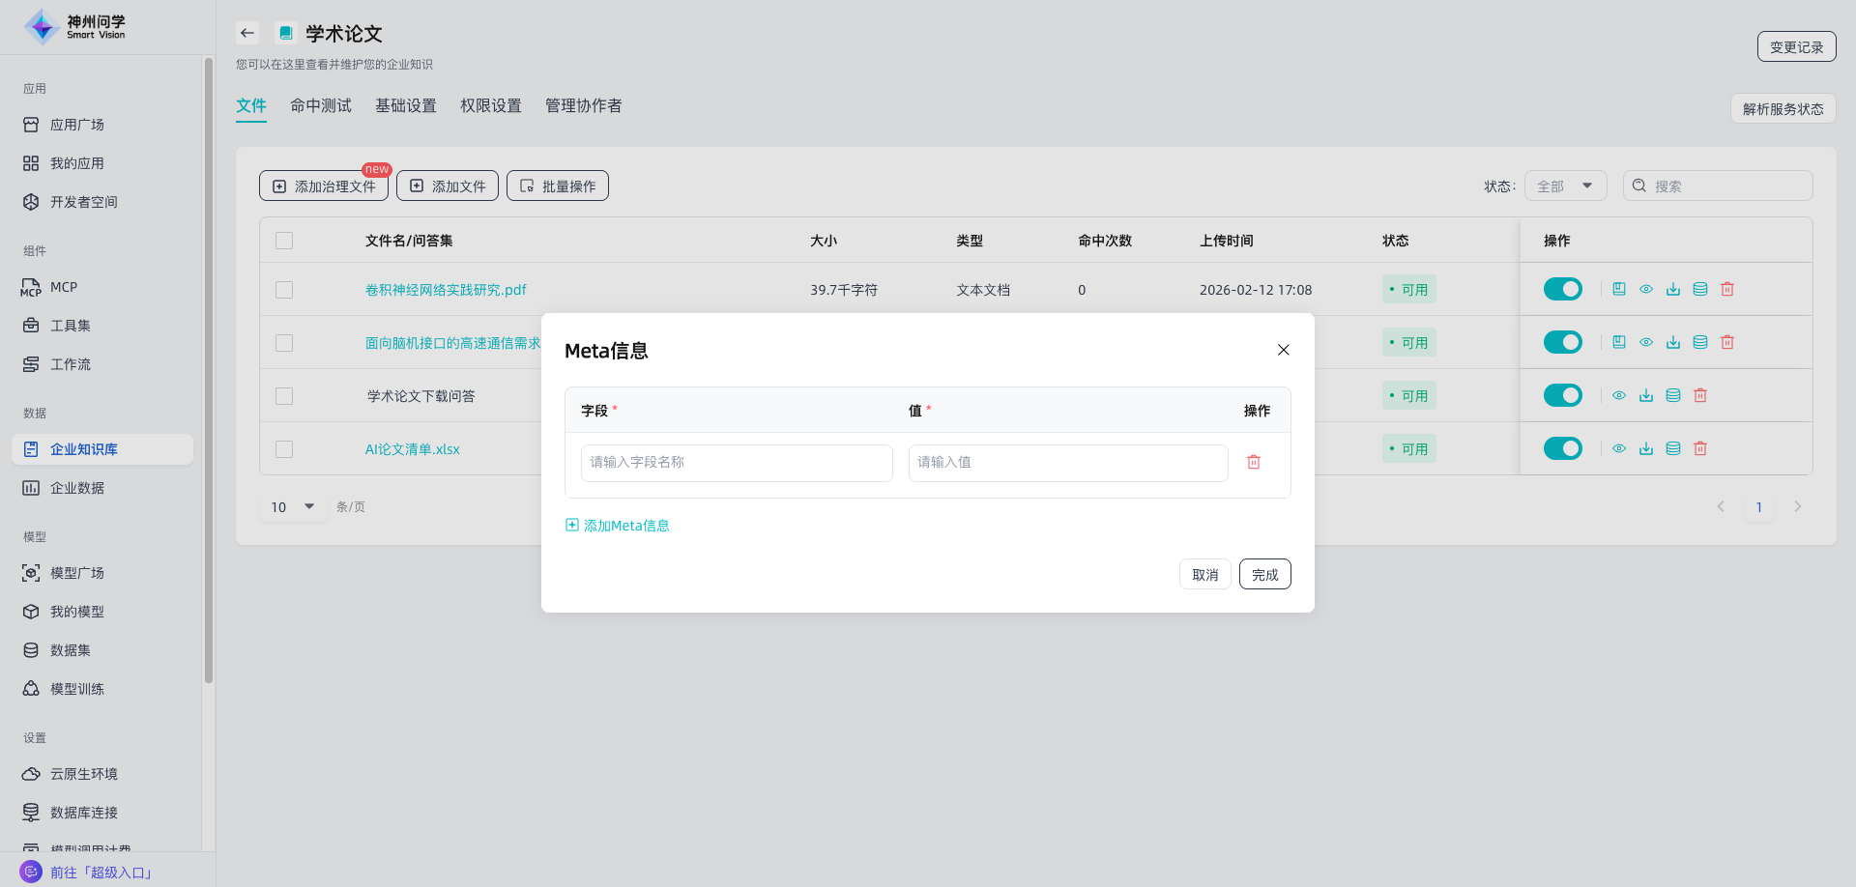Switch to the 命中测试 tab
Image resolution: width=1856 pixels, height=887 pixels.
321,105
